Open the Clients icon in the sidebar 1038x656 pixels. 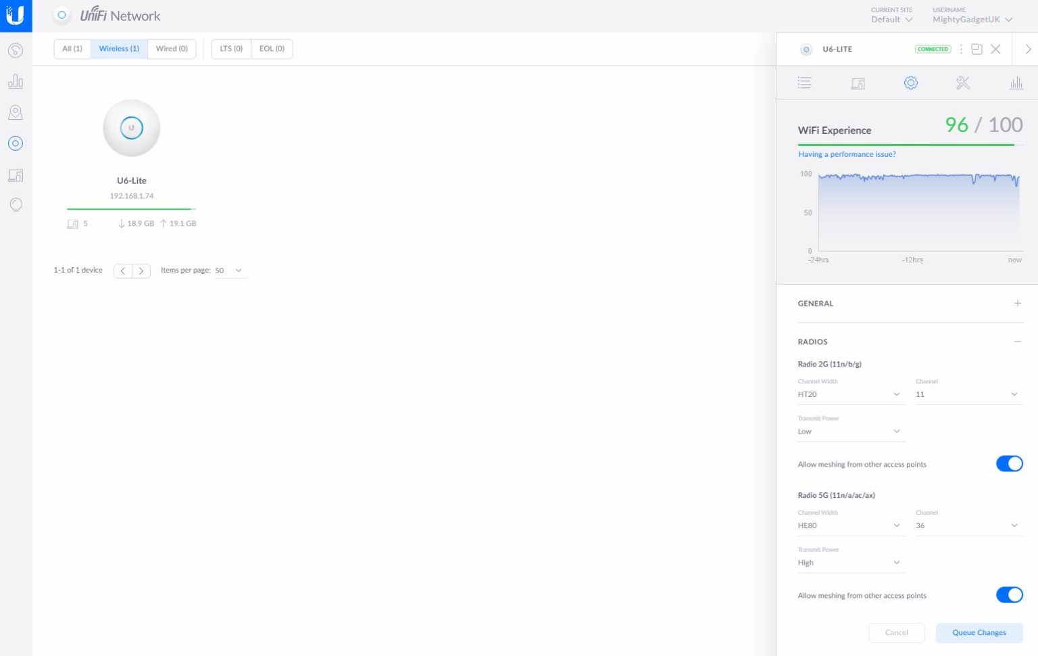16,175
